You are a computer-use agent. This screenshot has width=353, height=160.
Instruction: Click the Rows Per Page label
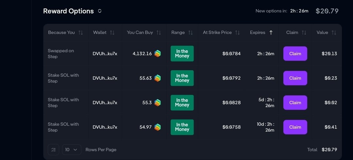(101, 150)
